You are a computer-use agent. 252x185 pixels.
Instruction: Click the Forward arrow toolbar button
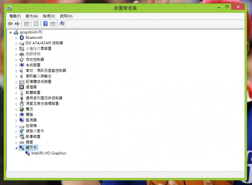(17, 24)
